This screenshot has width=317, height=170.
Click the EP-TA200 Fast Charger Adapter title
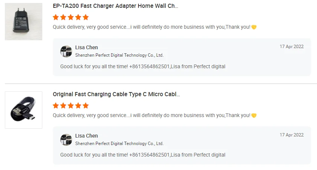coord(115,6)
